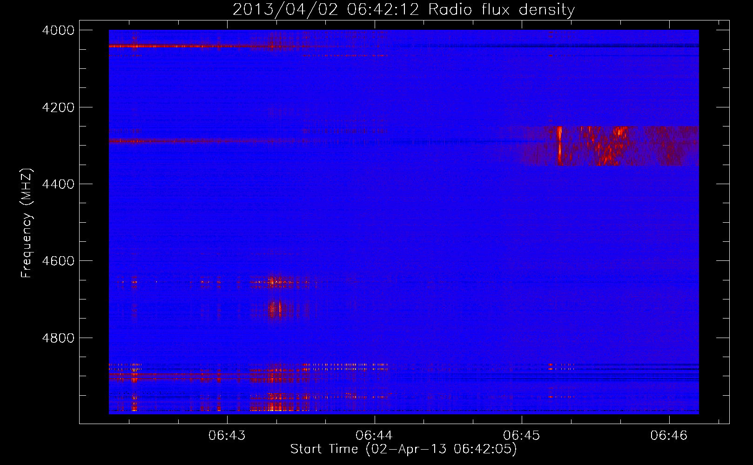Click the 'Start Time (02-Apr-13 06:42:05)' x-axis label
This screenshot has width=753, height=465.
pyautogui.click(x=403, y=449)
